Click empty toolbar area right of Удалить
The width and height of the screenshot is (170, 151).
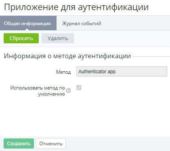click(121, 38)
